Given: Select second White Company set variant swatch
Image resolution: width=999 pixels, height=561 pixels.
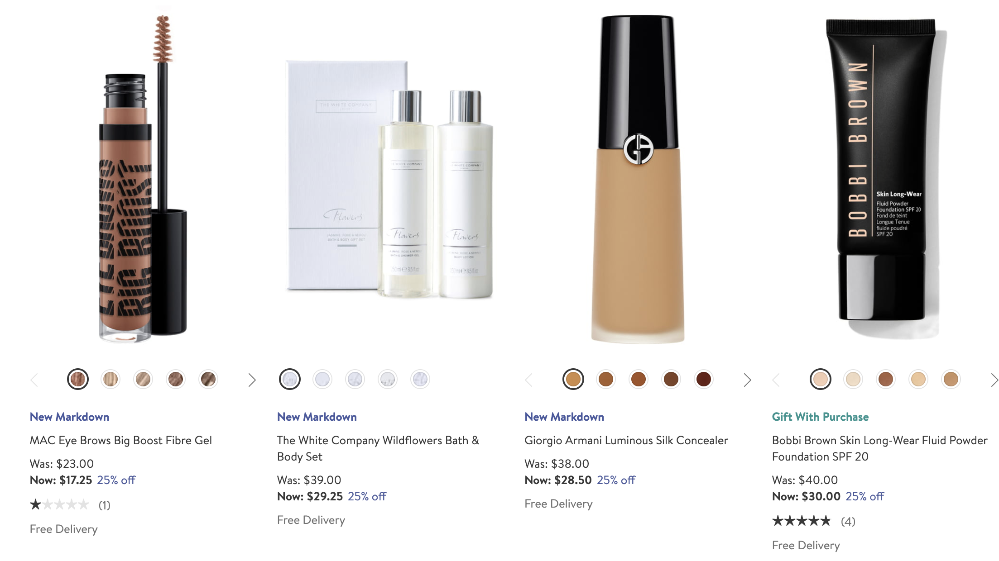Looking at the screenshot, I should (x=322, y=379).
